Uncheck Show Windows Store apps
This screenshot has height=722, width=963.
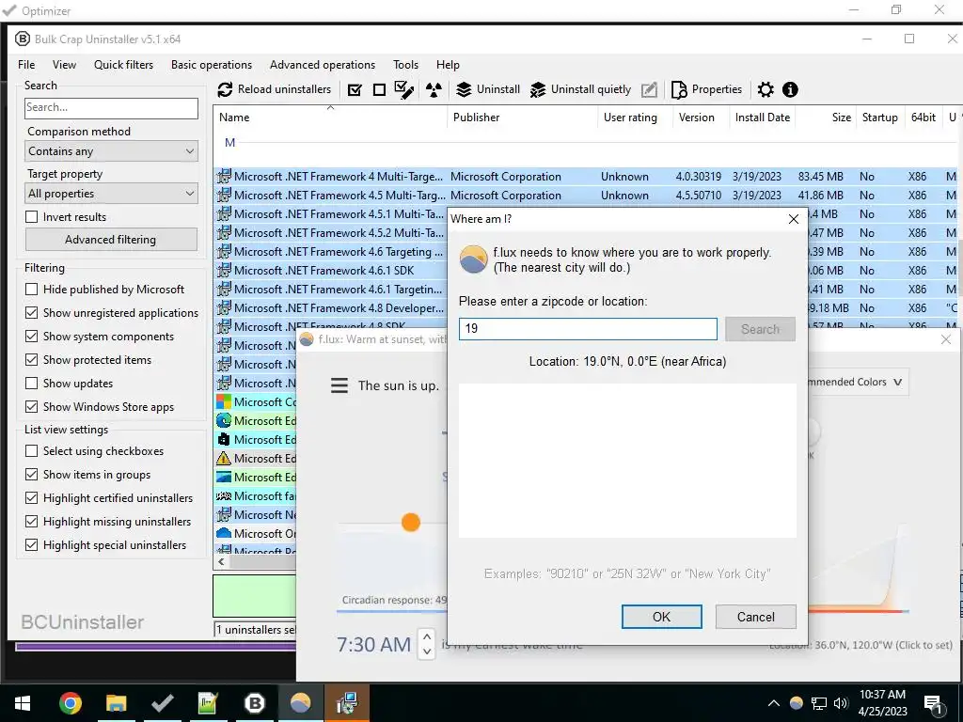31,406
